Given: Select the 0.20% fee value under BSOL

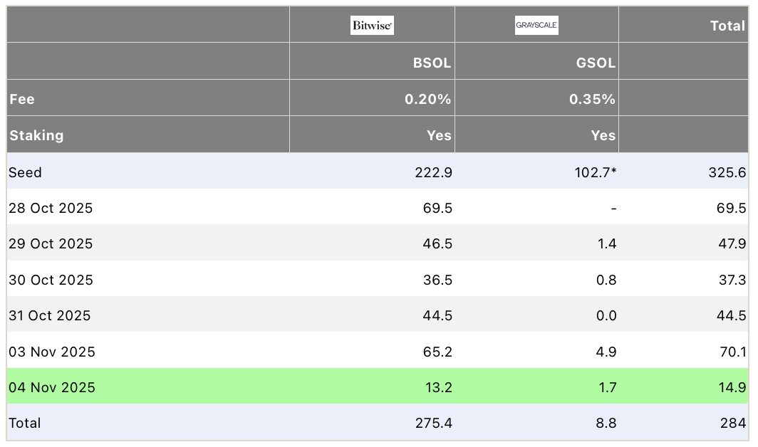Looking at the screenshot, I should click(428, 99).
